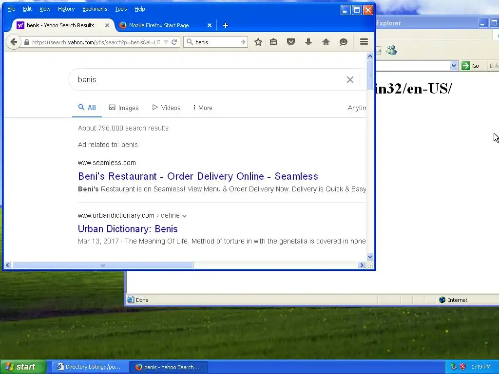Click the vertical scrollbar thumb
The width and height of the screenshot is (499, 374).
click(x=370, y=75)
